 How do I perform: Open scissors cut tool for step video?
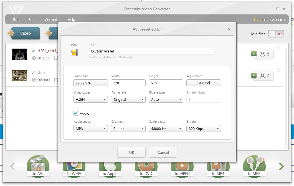[x=262, y=76]
